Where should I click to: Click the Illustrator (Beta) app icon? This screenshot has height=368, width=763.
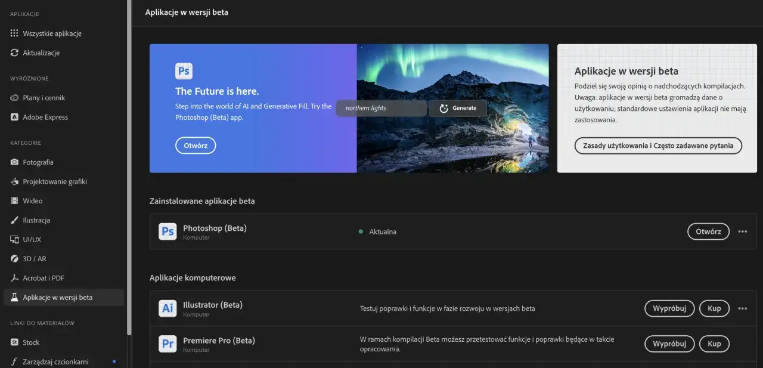click(x=168, y=308)
